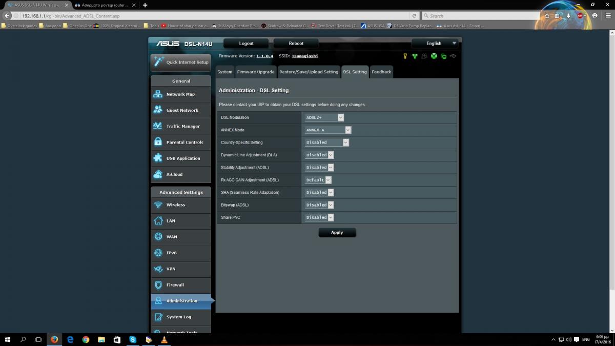
Task: Click the Apply button
Action: 337,233
